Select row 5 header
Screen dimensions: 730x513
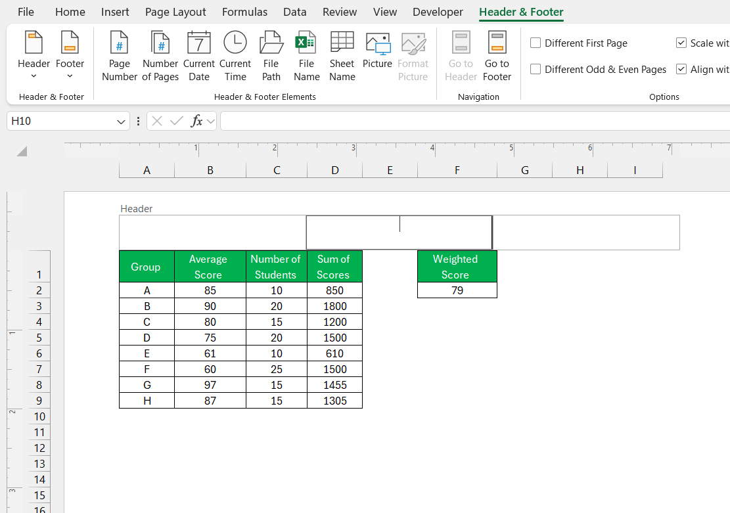pos(39,338)
